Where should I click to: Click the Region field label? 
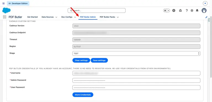pyautogui.click(x=13, y=46)
